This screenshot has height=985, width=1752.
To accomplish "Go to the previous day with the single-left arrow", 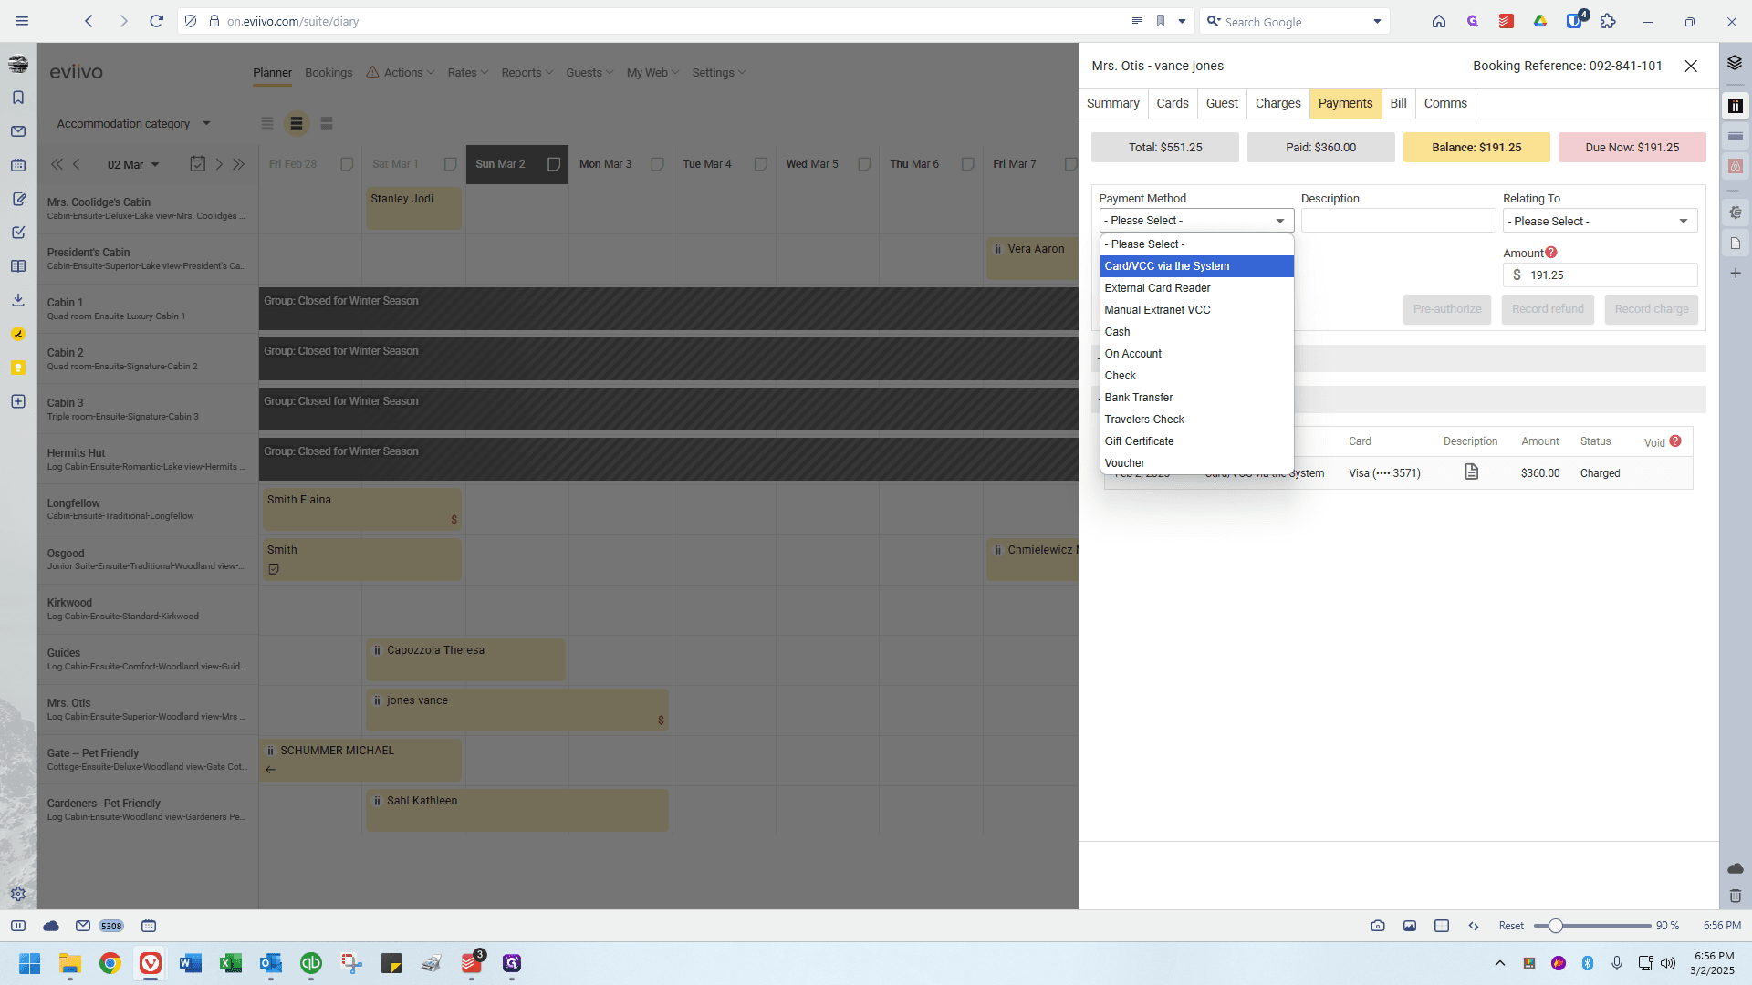I will point(77,164).
